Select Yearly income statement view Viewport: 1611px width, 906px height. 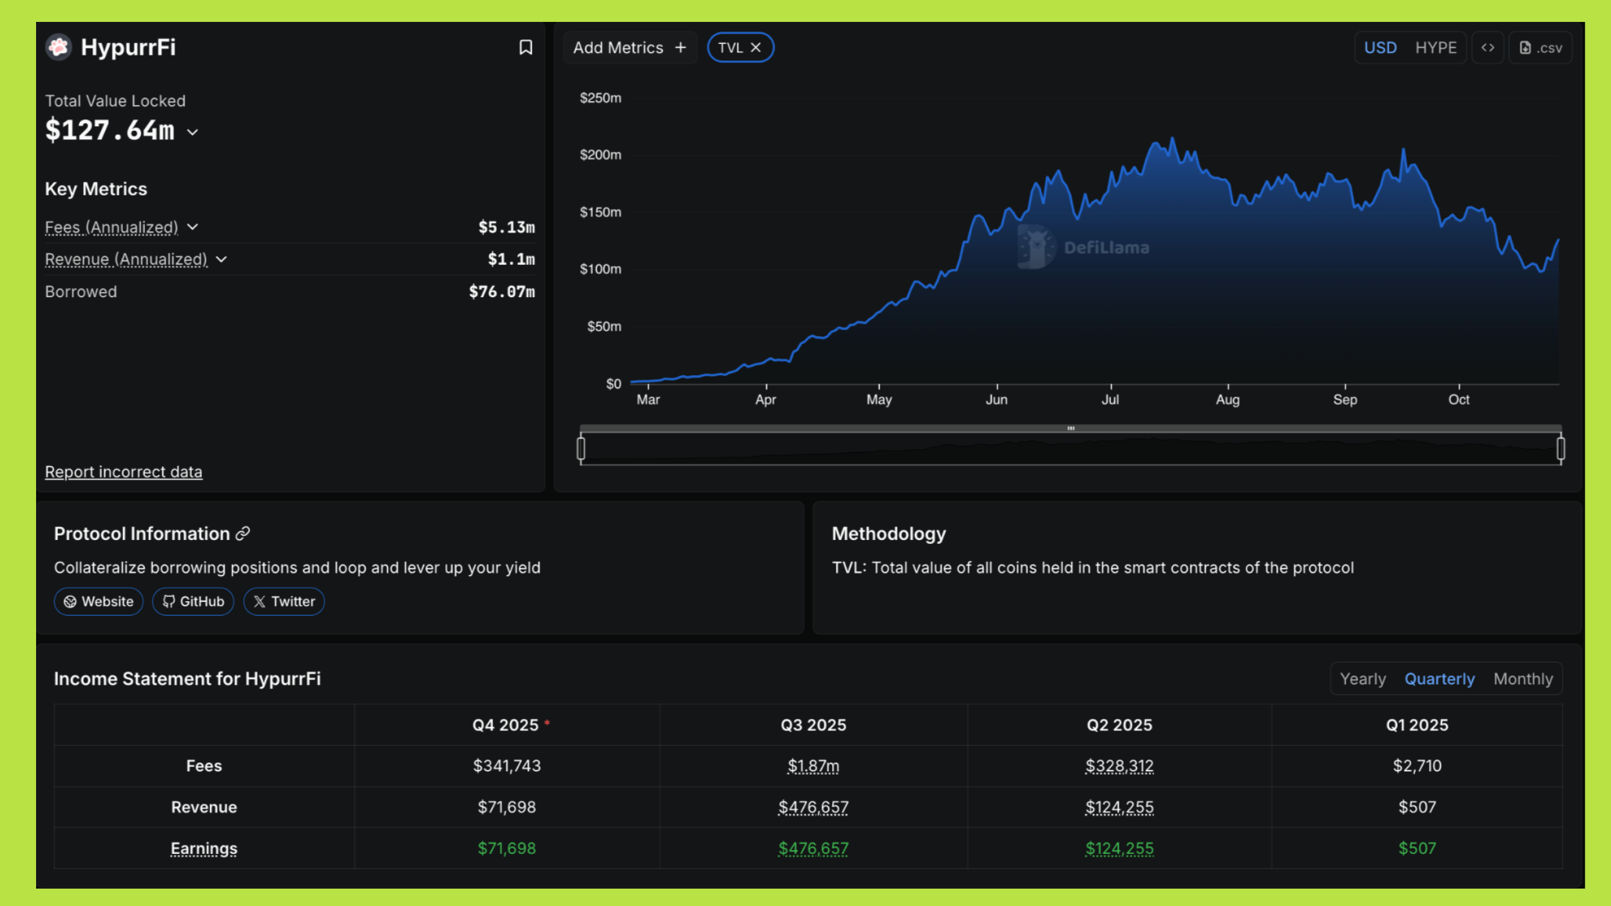1362,679
